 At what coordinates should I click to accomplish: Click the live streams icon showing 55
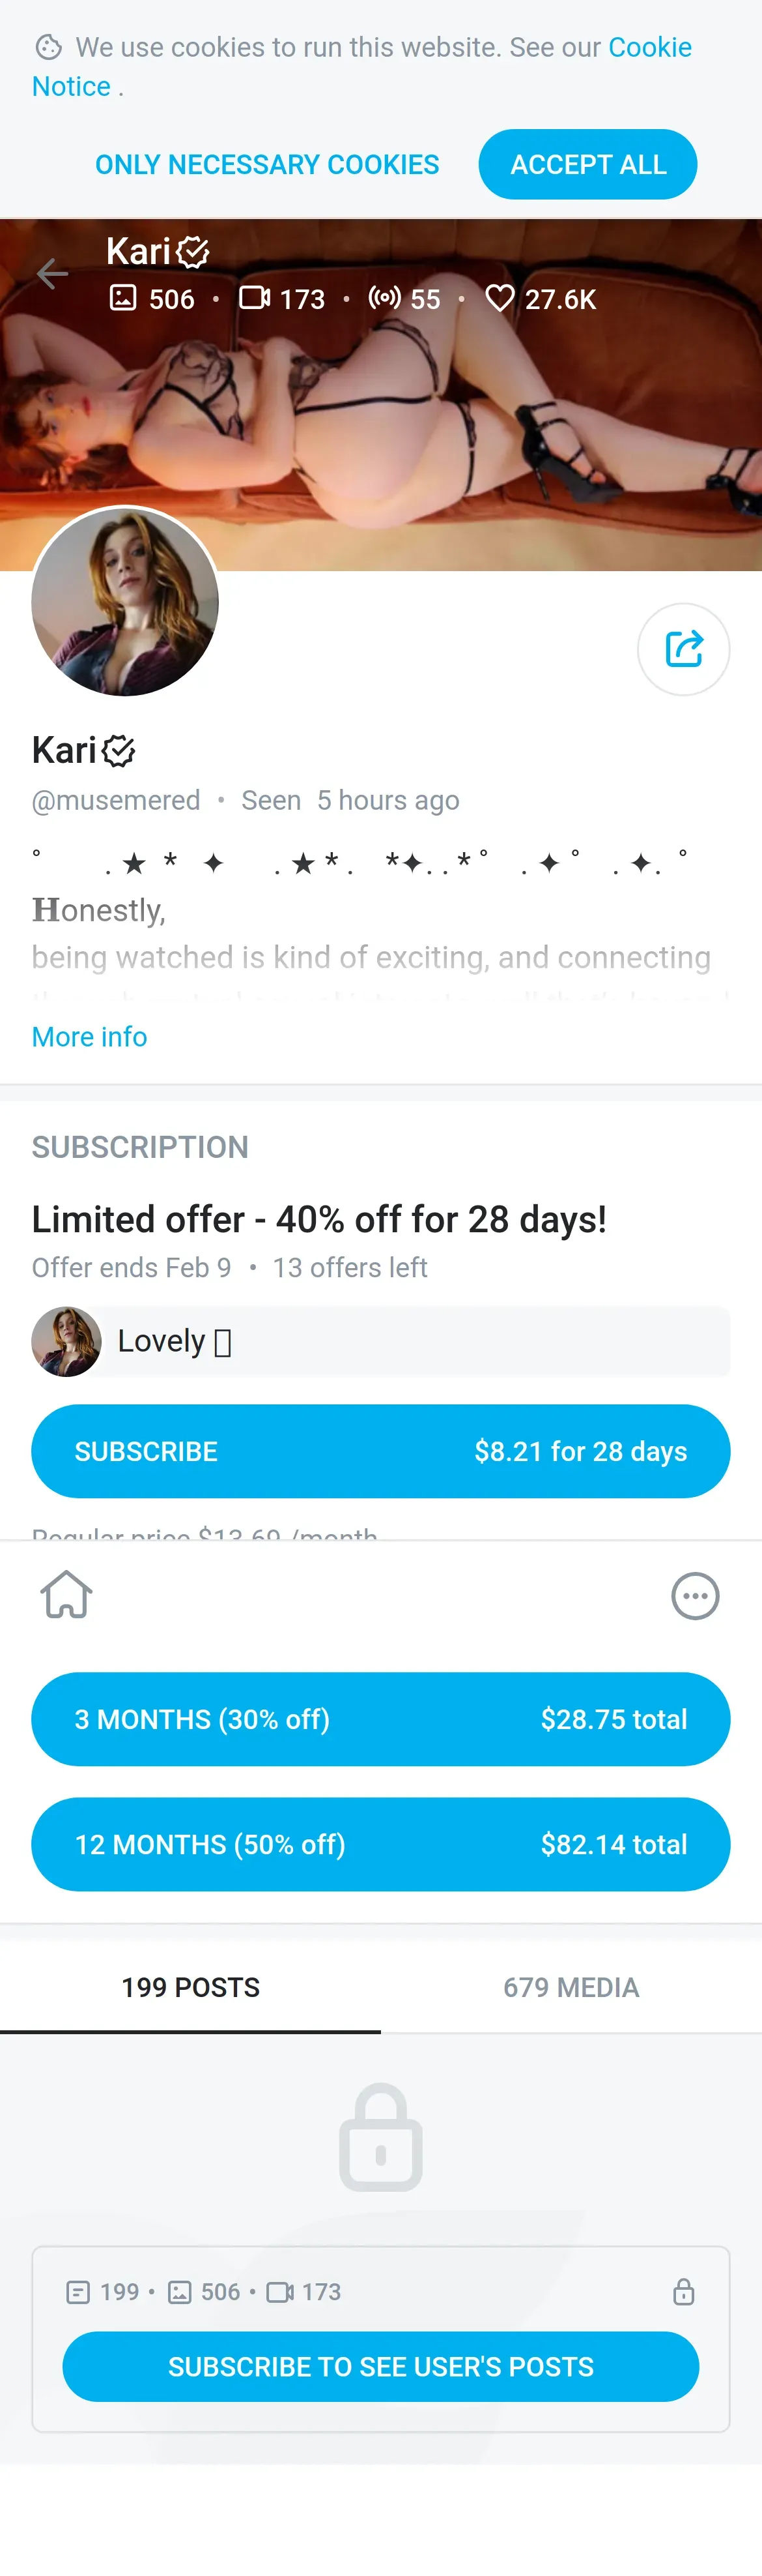(384, 298)
